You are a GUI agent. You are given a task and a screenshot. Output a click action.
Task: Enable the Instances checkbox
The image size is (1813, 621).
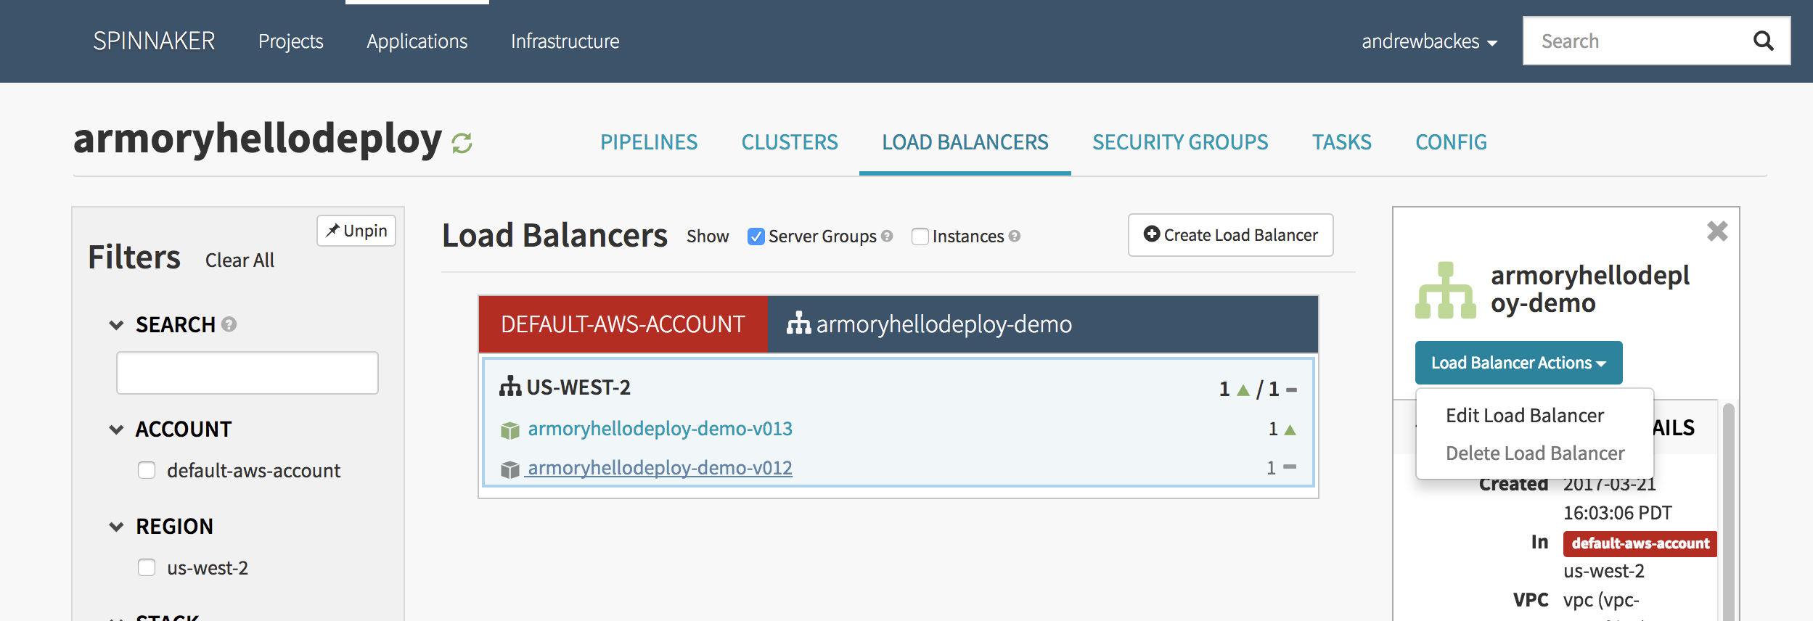pos(920,237)
